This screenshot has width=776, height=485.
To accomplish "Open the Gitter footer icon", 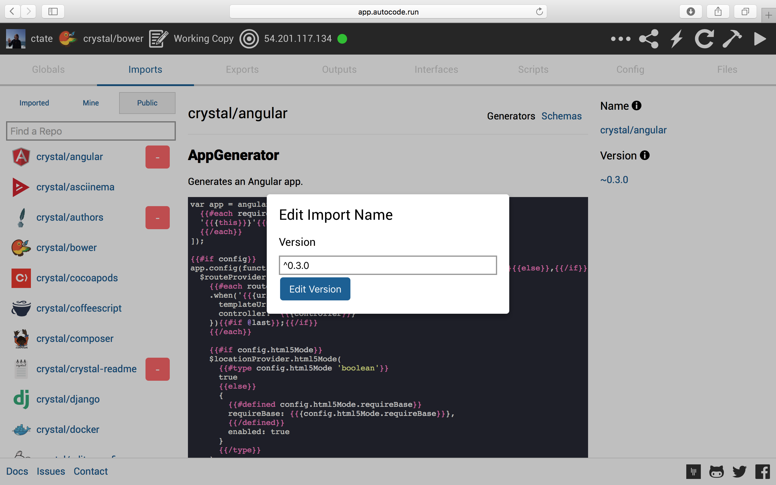I will pos(693,472).
